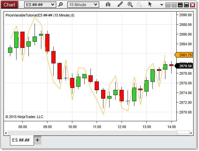199x151 pixels.
Task: Click the first gray link square
Action: tap(167, 5)
